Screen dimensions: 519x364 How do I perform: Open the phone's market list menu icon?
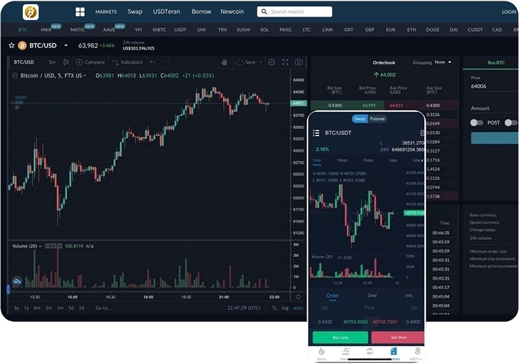coord(316,133)
